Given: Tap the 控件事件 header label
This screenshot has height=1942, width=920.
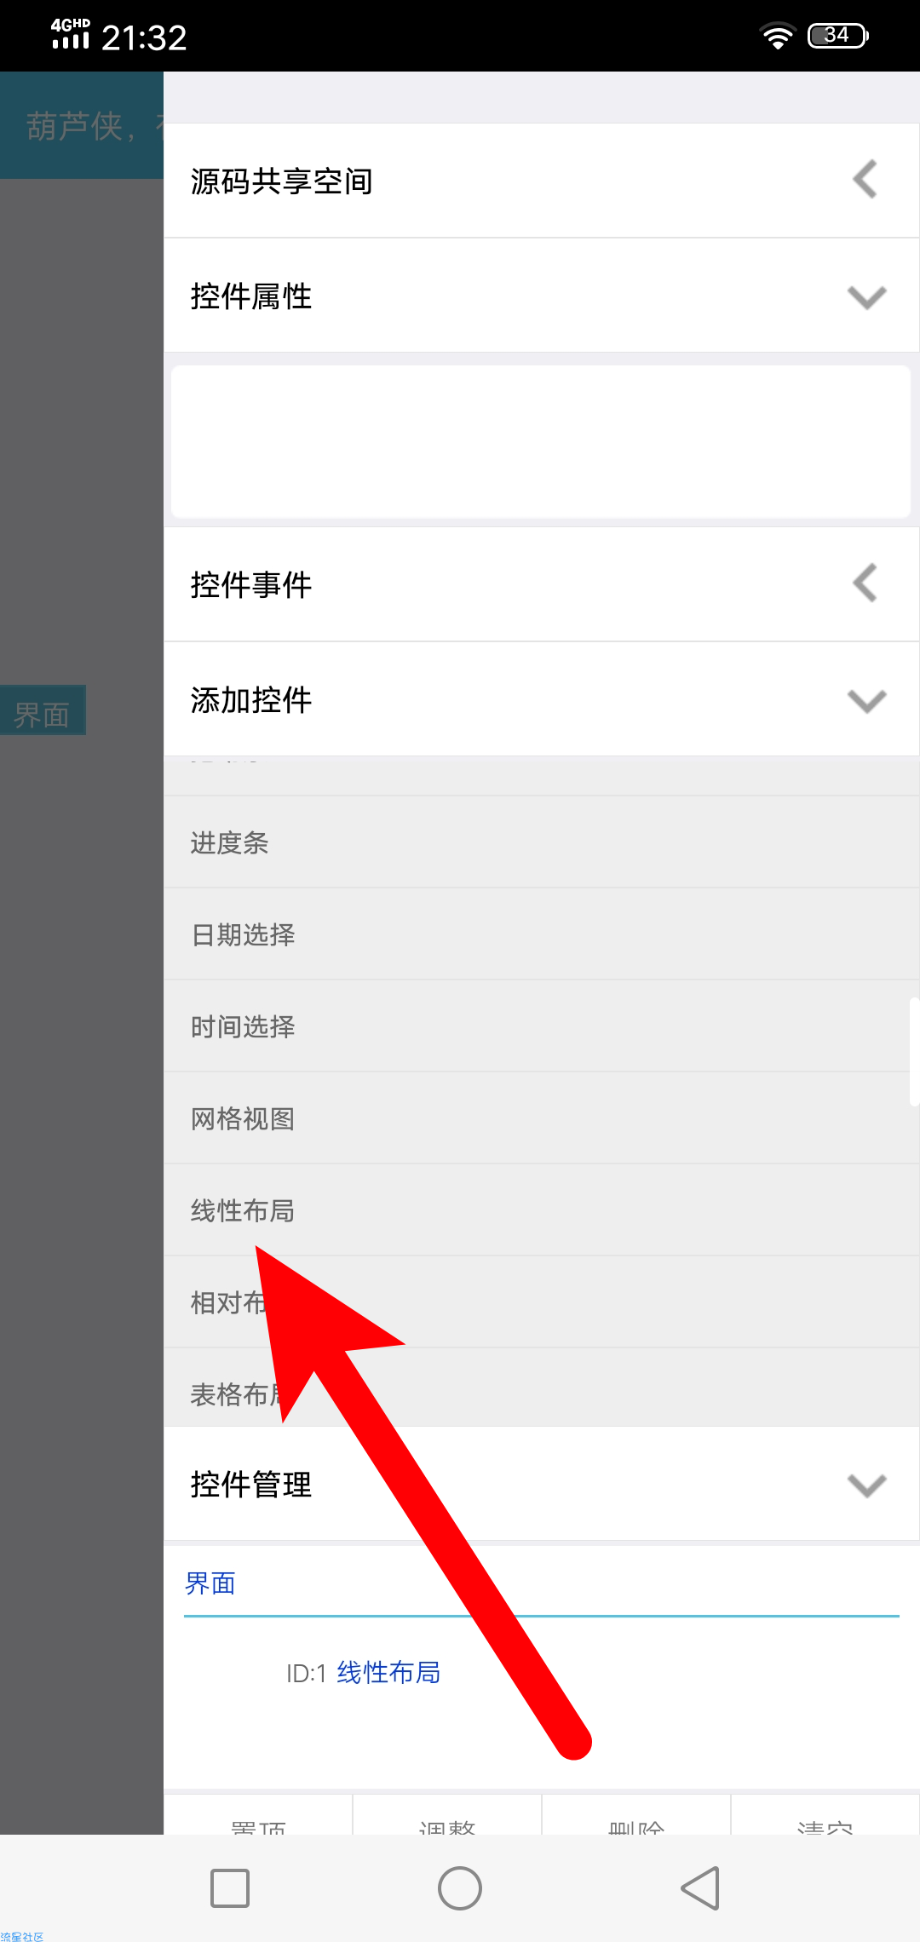Looking at the screenshot, I should [x=251, y=584].
